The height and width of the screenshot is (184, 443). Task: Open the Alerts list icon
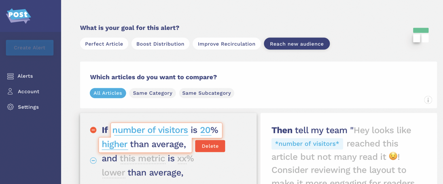[11, 76]
